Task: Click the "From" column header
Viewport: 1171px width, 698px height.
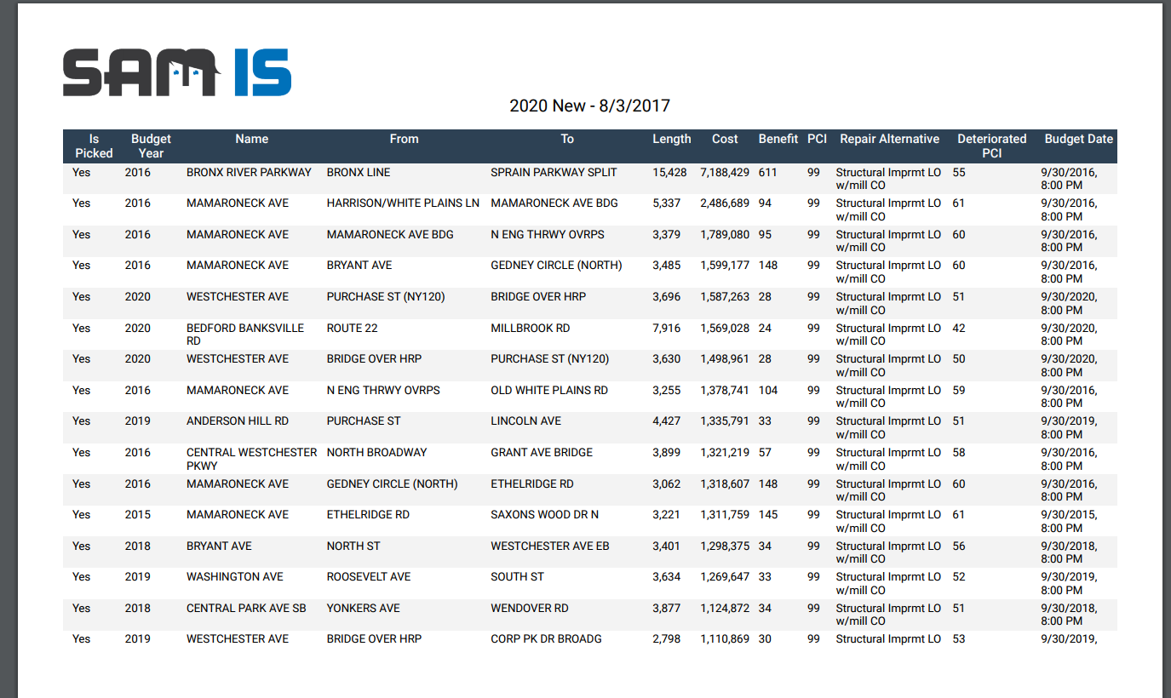Action: (404, 139)
